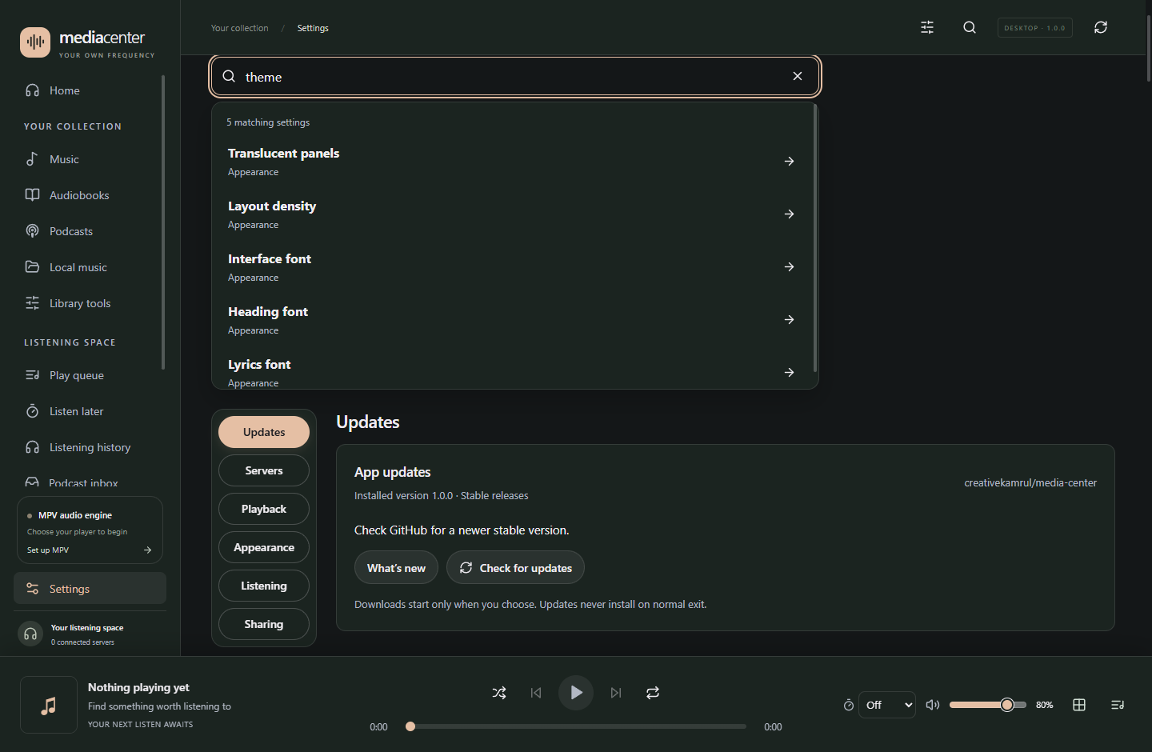Switch to the Updates settings tab
Image resolution: width=1152 pixels, height=752 pixels.
coord(264,432)
